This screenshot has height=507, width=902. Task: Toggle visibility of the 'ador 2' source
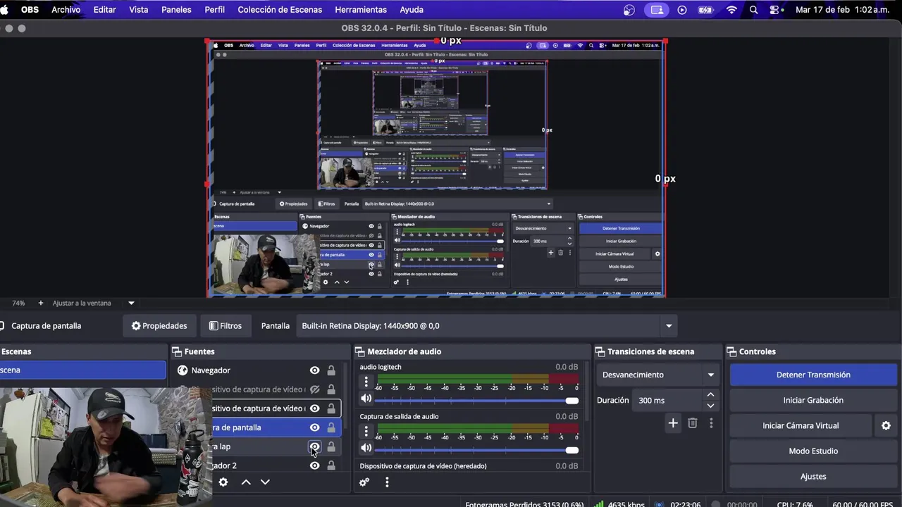coord(315,465)
